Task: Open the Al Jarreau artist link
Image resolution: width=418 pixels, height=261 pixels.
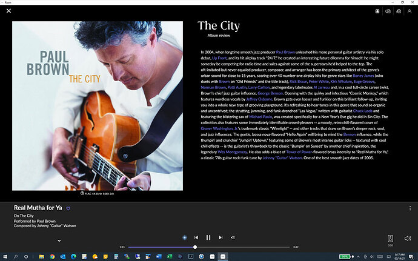Action: click(x=322, y=87)
